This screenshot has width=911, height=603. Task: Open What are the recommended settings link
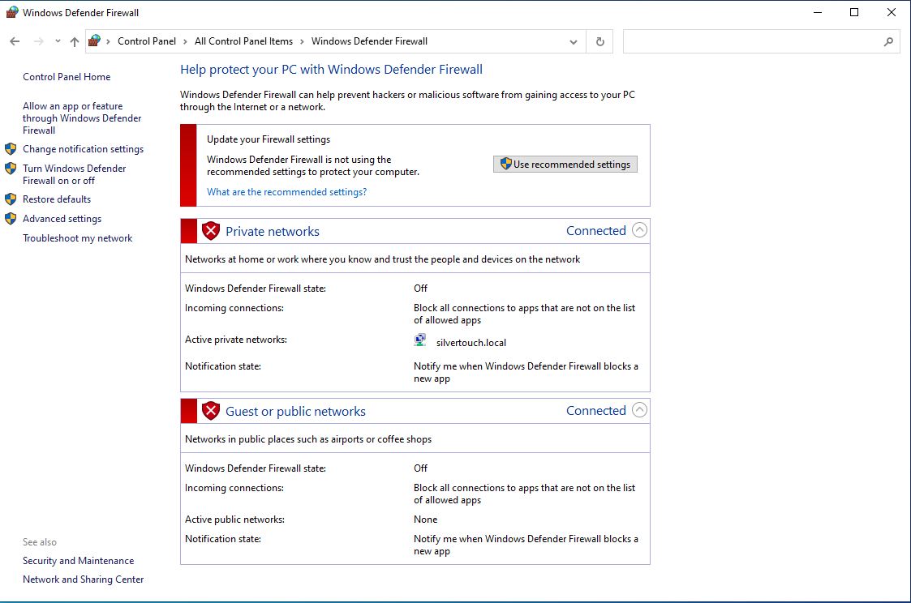286,192
